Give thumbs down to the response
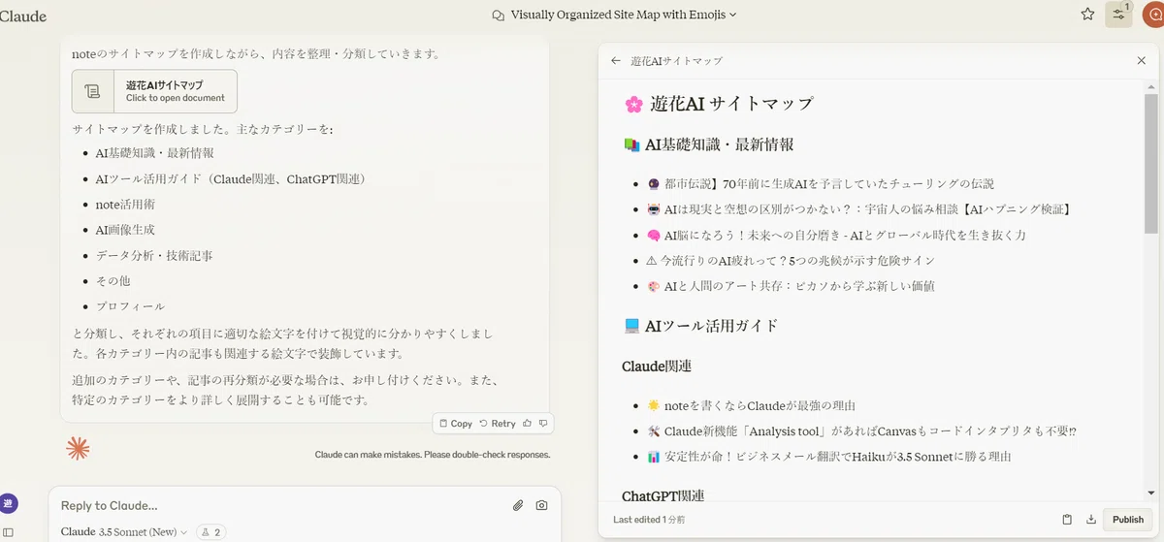 coord(543,423)
